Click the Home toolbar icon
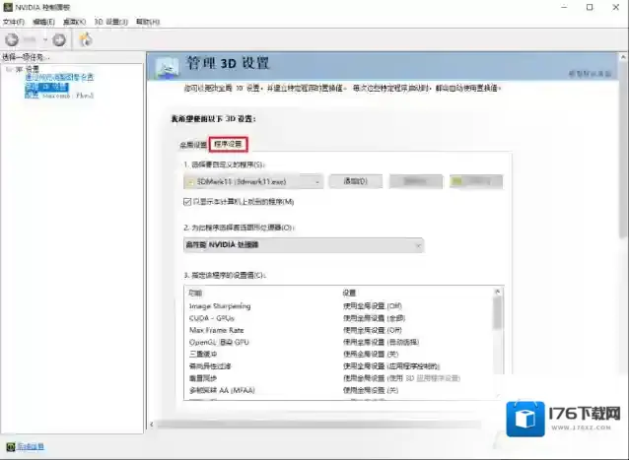Viewport: 629px width, 460px height. tap(86, 39)
